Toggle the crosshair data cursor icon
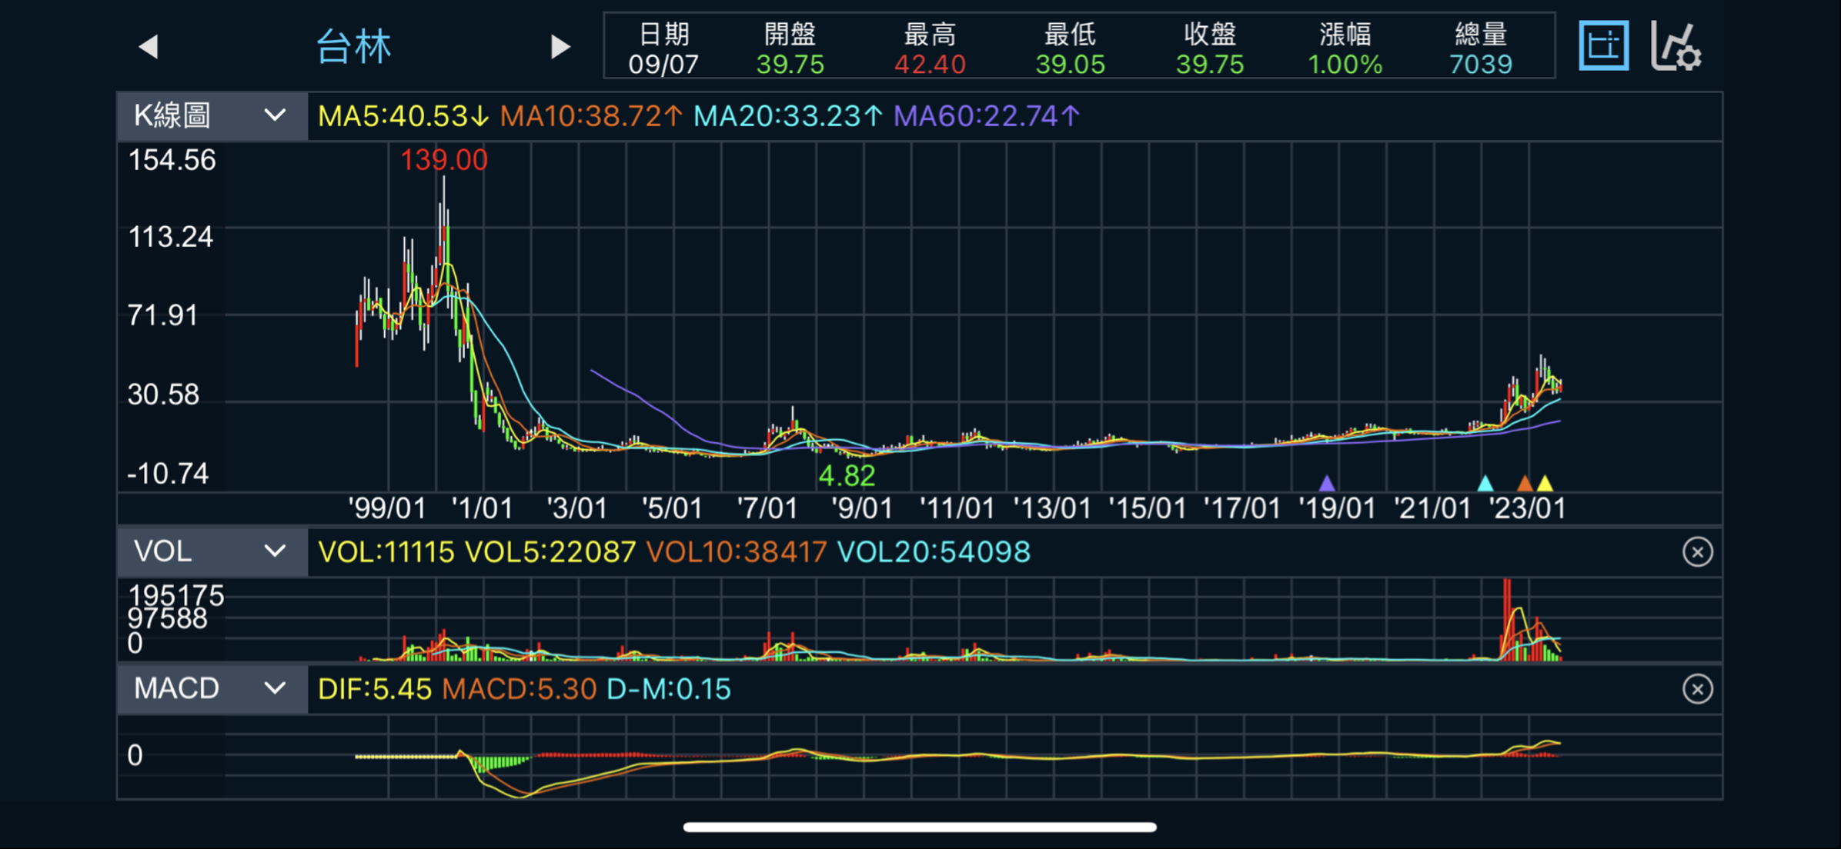Viewport: 1841px width, 849px height. click(1603, 46)
